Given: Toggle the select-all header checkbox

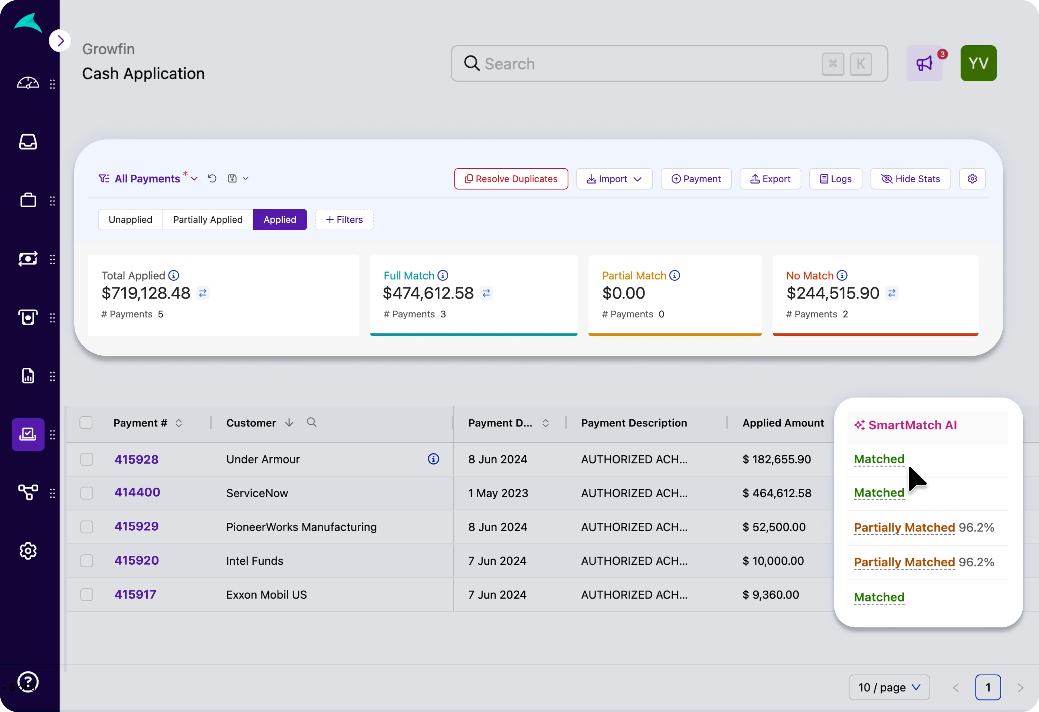Looking at the screenshot, I should 86,422.
